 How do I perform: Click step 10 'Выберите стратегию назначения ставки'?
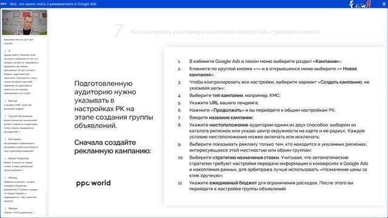tap(279, 167)
